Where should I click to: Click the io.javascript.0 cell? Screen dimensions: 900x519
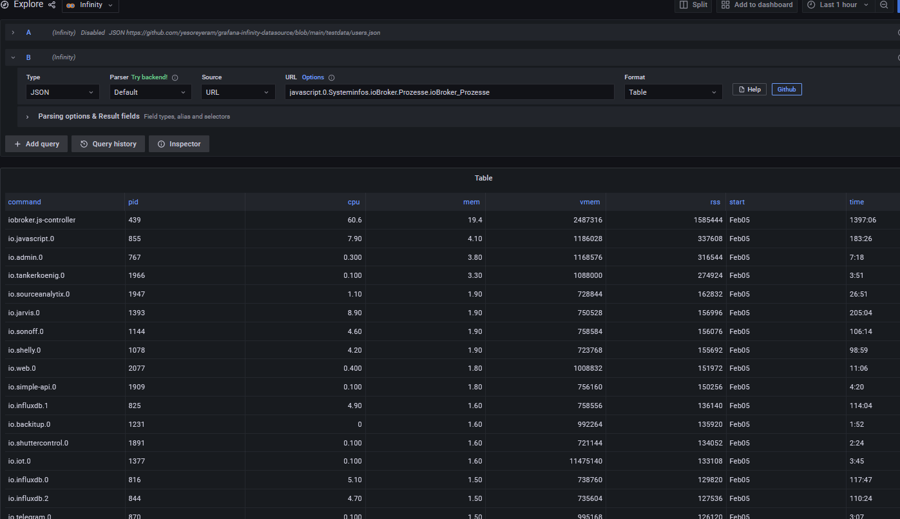point(65,239)
